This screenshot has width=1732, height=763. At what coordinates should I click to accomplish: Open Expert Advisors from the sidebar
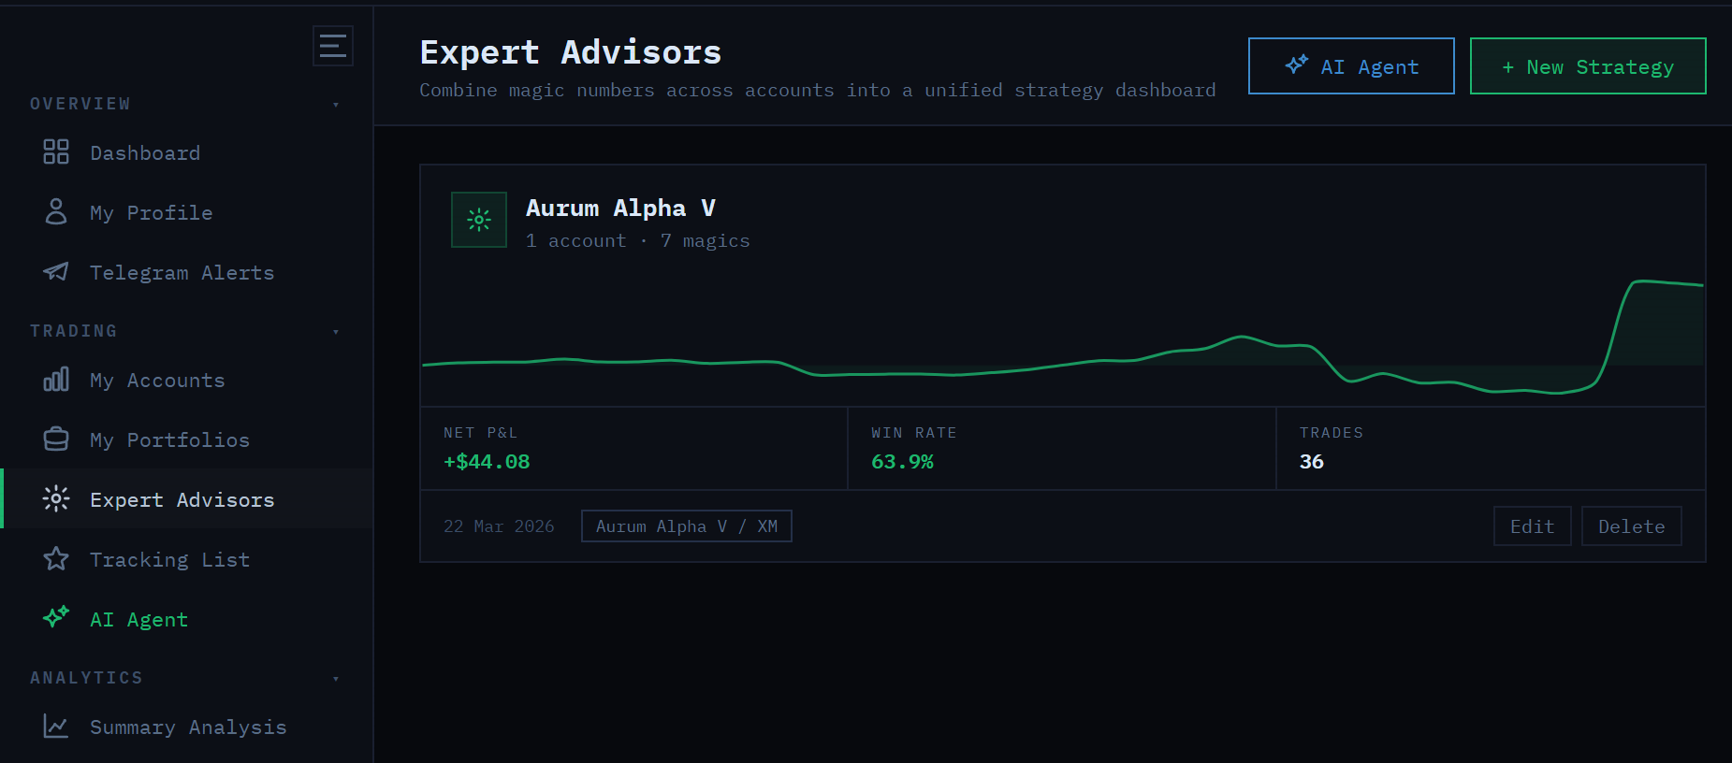tap(182, 498)
